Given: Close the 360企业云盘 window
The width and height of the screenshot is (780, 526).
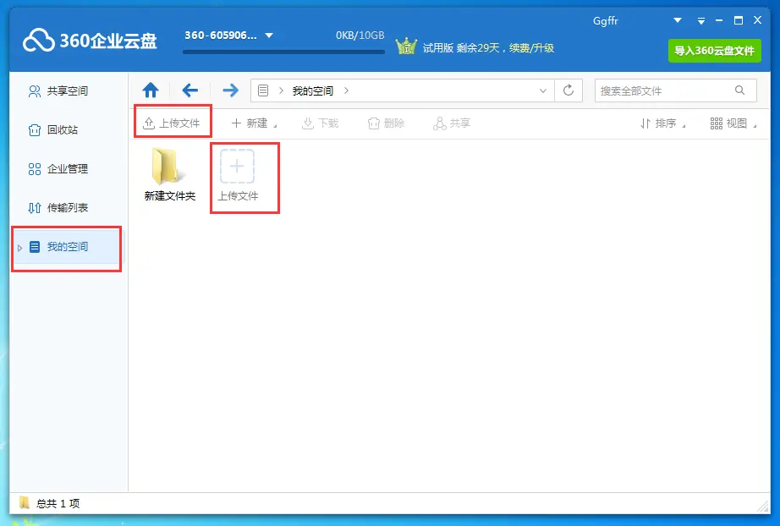Looking at the screenshot, I should (x=757, y=20).
